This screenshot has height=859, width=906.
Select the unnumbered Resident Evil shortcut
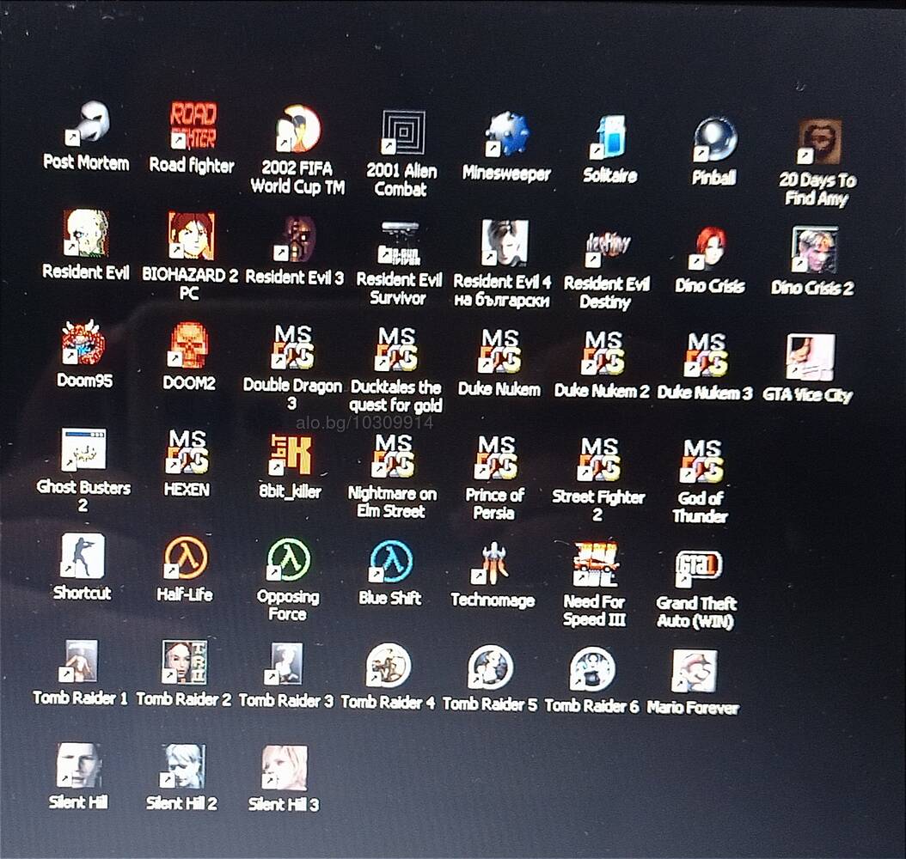[x=85, y=233]
